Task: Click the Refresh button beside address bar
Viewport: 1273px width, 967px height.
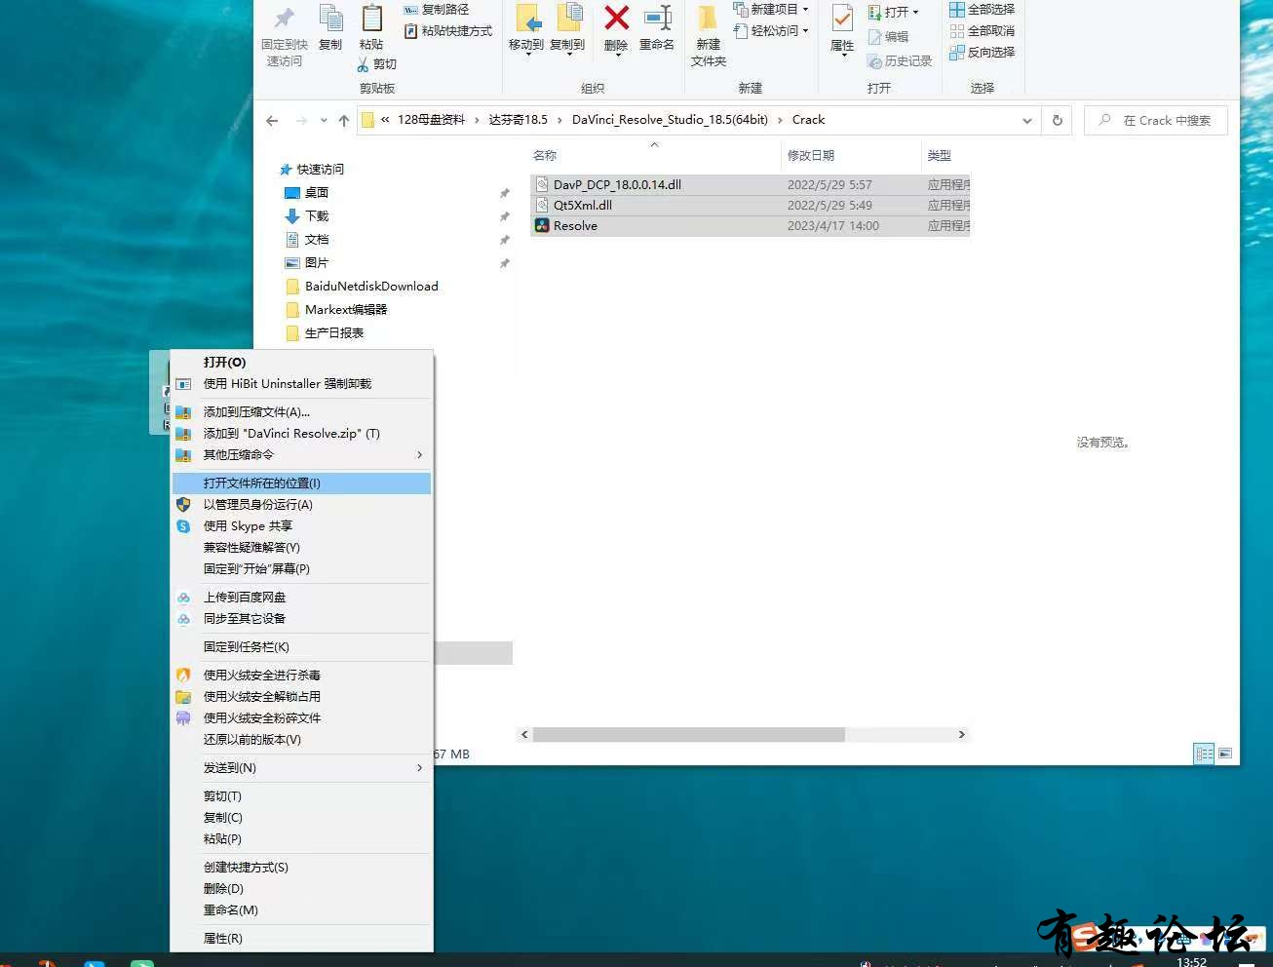Action: coord(1057,121)
